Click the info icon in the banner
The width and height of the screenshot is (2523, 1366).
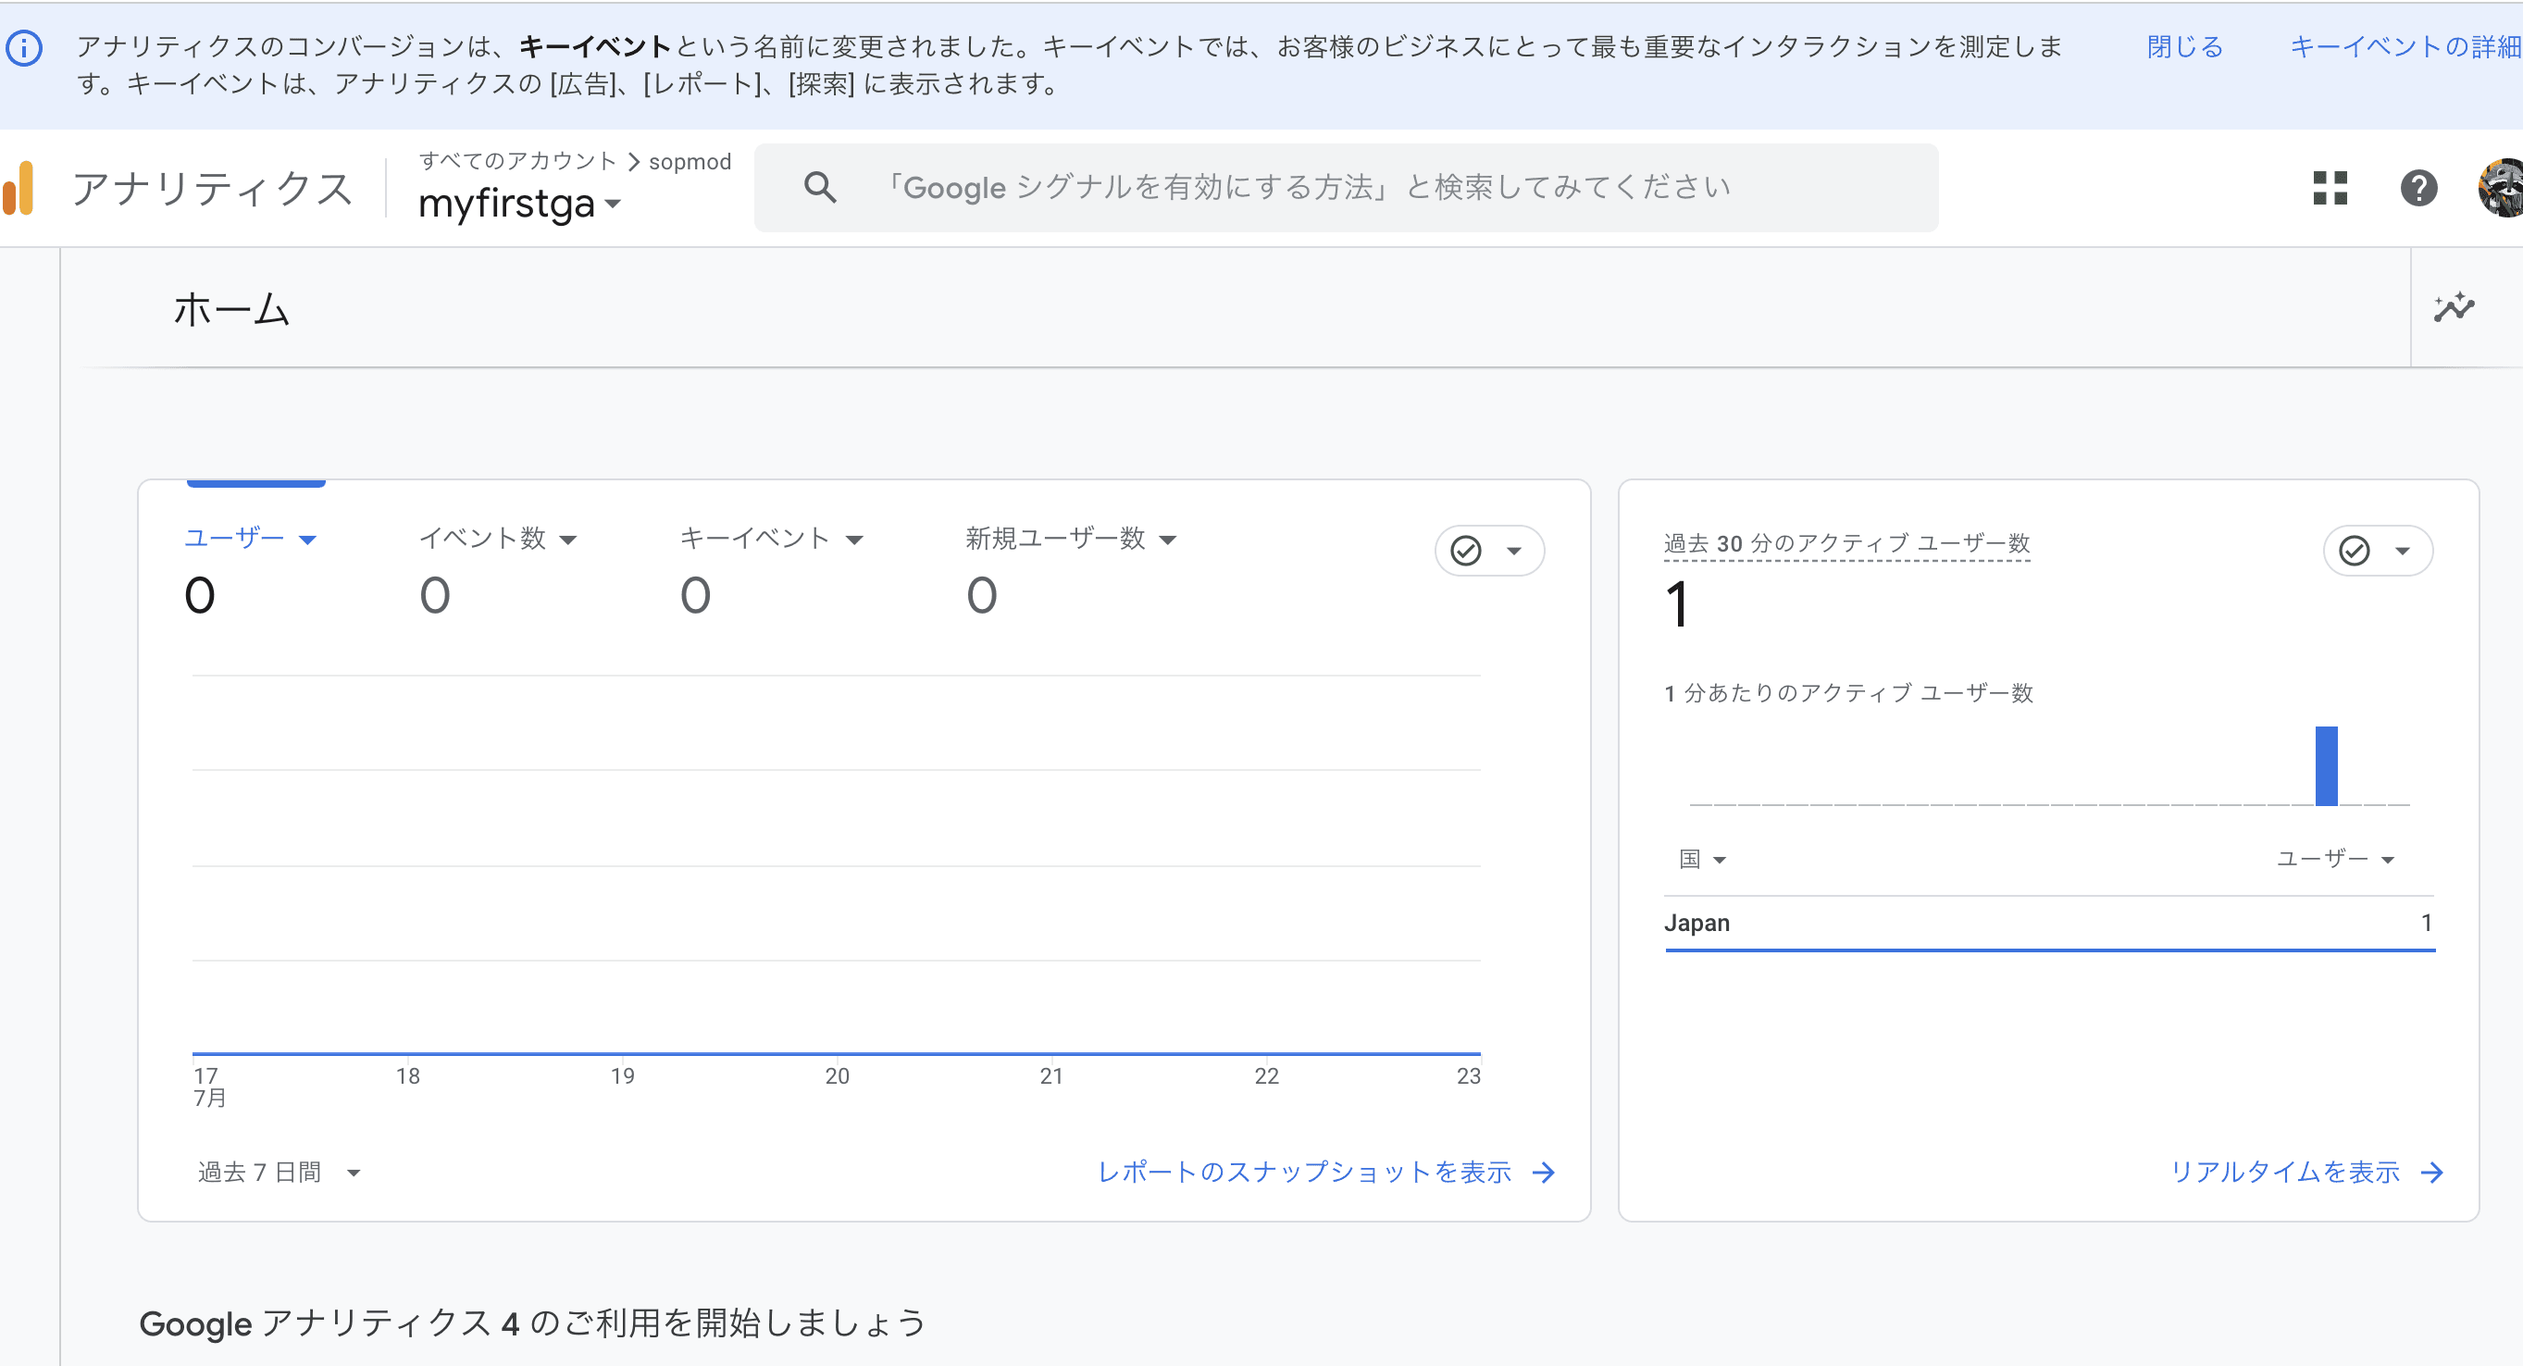click(x=24, y=47)
